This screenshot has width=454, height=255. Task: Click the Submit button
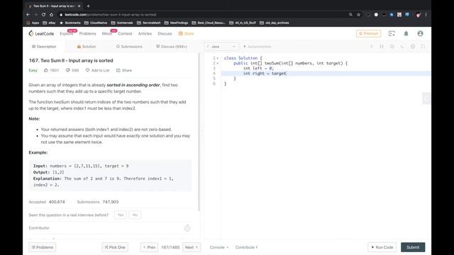point(413,247)
